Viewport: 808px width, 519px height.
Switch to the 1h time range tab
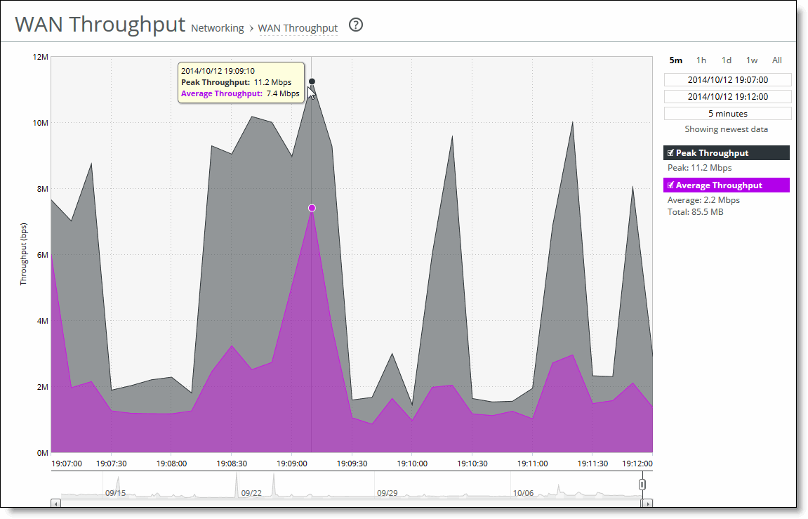[x=701, y=60]
